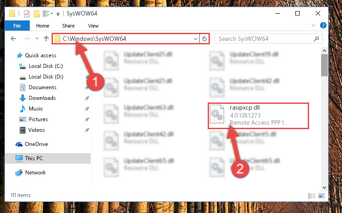This screenshot has height=213, width=342.
Task: Open recent locations dropdown arrow
Action: [x=37, y=39]
